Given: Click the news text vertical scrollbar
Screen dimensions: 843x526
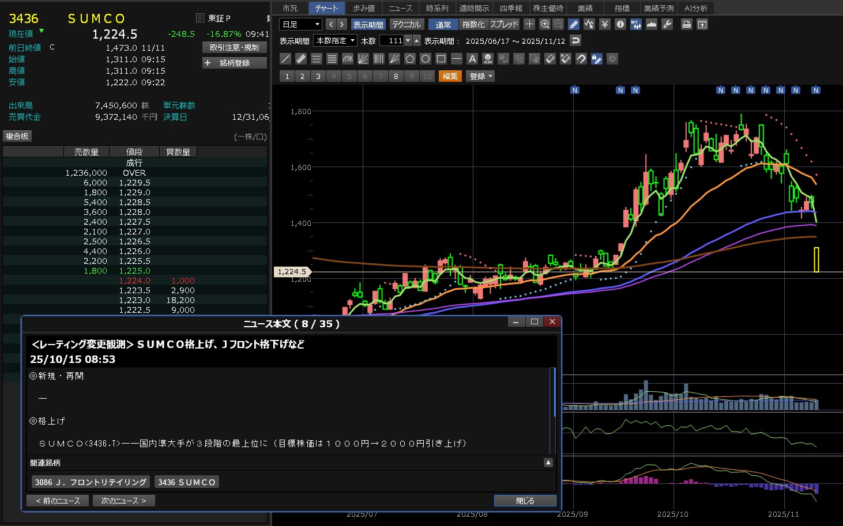Looking at the screenshot, I should tap(554, 392).
